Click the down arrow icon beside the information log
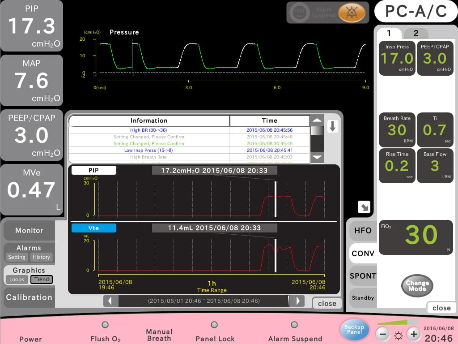 tap(332, 126)
